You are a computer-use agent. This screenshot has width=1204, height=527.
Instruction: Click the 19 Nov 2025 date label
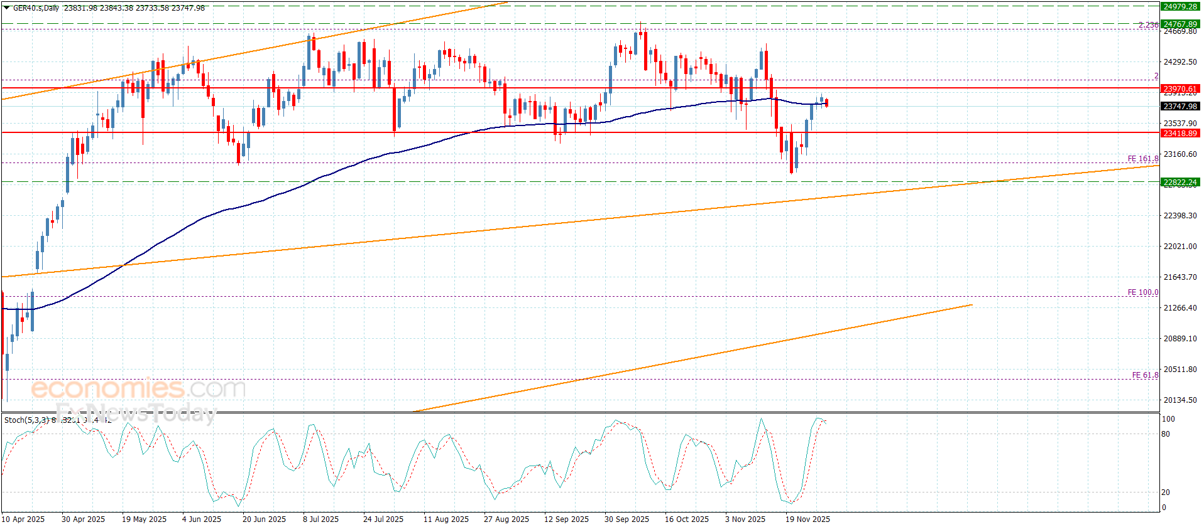(x=807, y=519)
